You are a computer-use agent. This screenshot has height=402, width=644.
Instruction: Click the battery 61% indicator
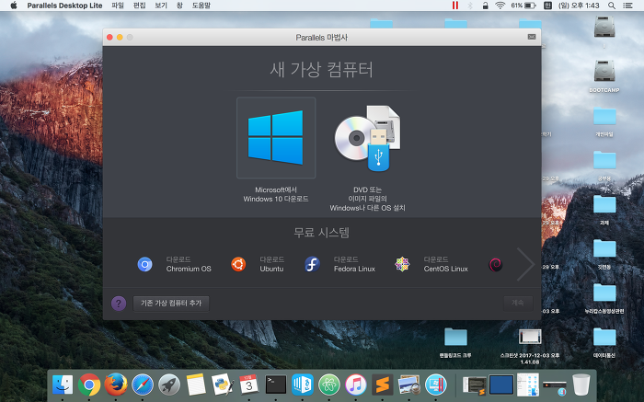[x=523, y=6]
